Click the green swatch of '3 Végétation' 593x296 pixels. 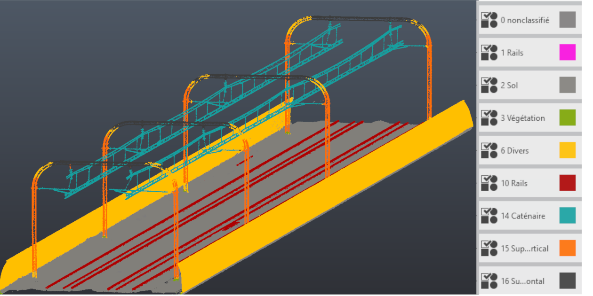(567, 118)
